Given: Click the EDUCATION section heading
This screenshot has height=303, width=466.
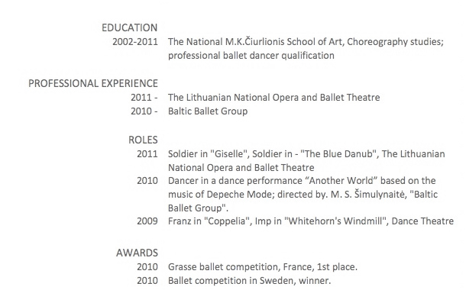Looking at the screenshot, I should point(130,27).
